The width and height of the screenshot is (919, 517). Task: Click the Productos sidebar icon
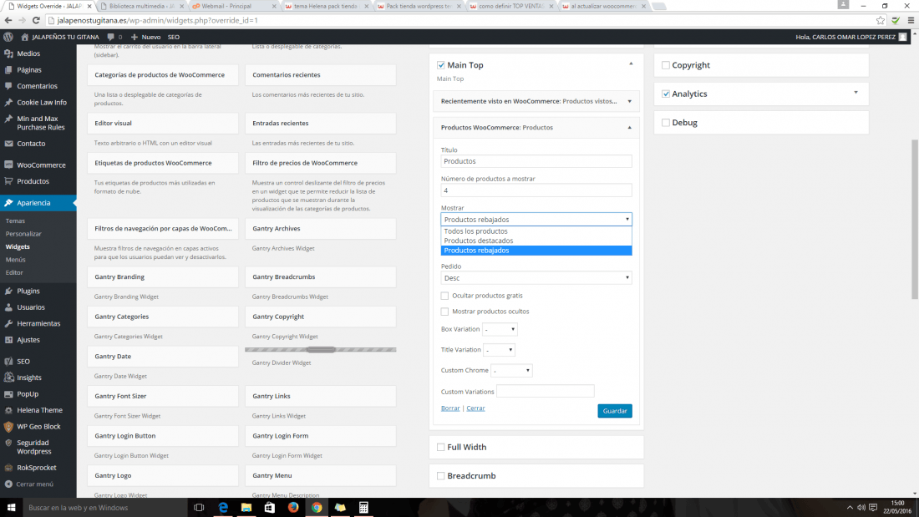8,182
